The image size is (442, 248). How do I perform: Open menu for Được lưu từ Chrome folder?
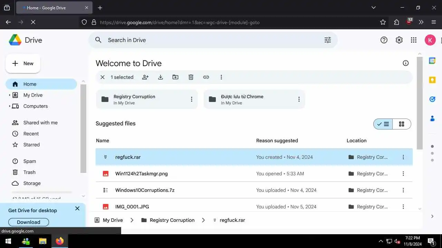(x=299, y=99)
